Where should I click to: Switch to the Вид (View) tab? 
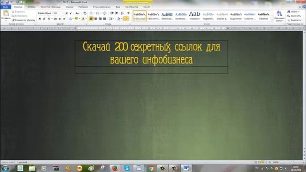(118, 7)
